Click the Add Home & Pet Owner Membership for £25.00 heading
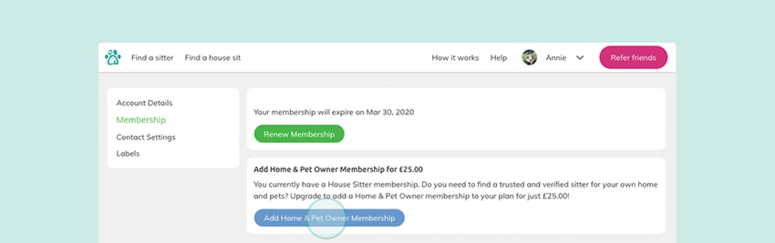This screenshot has width=775, height=243. 338,170
